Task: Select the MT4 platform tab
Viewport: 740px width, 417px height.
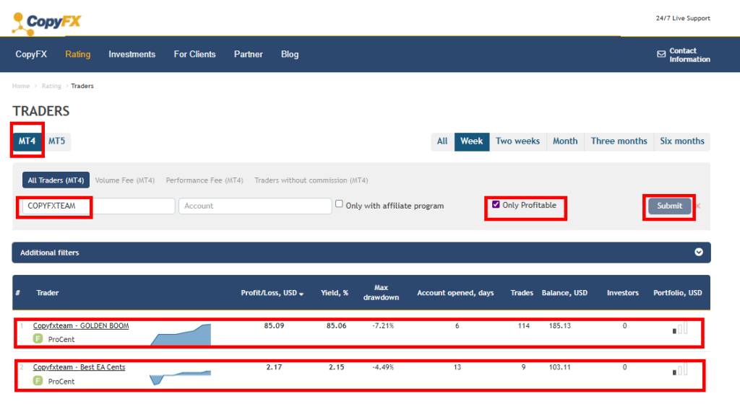Action: click(x=27, y=141)
